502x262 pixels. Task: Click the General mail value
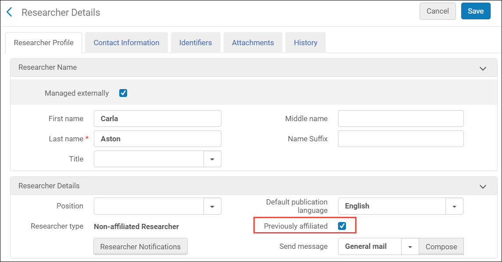coord(366,246)
